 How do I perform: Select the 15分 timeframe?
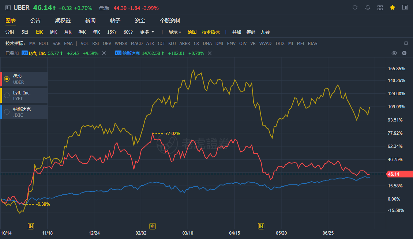(x=112, y=32)
